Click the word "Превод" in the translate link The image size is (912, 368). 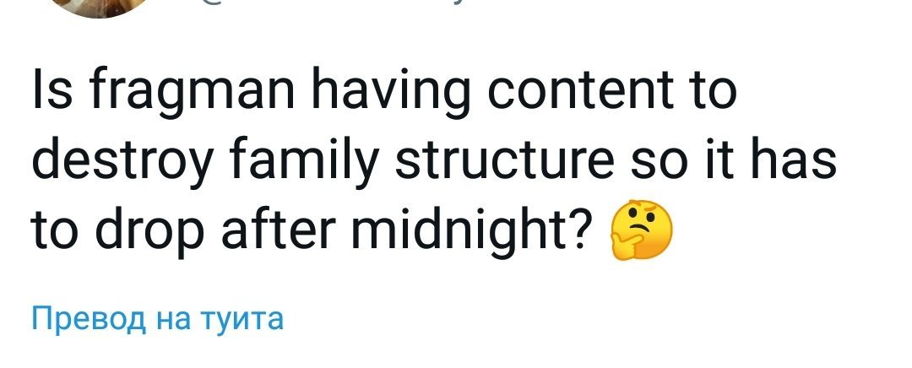click(82, 319)
